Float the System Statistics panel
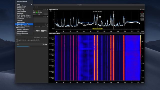The image size is (160, 90). pos(46,9)
